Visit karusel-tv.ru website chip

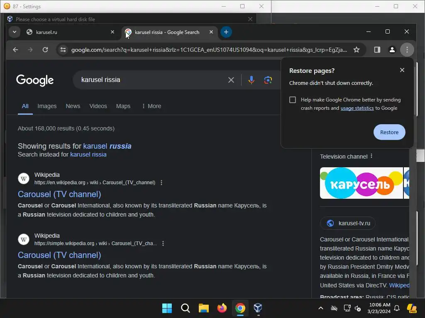[x=348, y=223]
